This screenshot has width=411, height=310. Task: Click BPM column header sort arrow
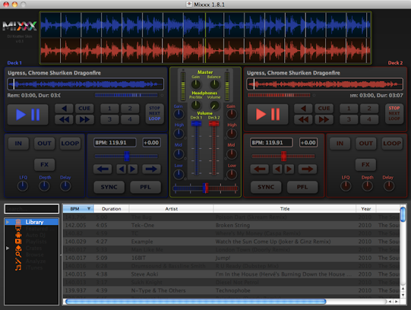tap(89, 208)
